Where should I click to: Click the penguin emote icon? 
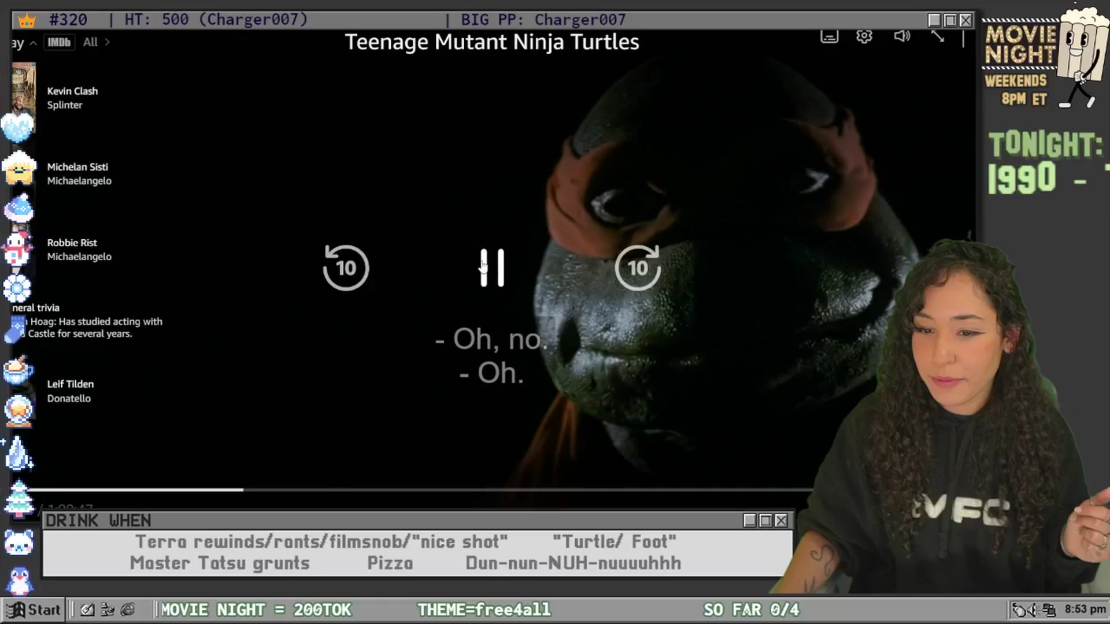20,581
